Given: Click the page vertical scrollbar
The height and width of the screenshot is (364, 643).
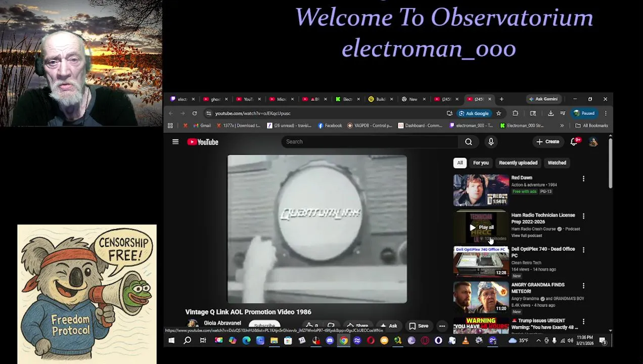Looking at the screenshot, I should tap(610, 163).
